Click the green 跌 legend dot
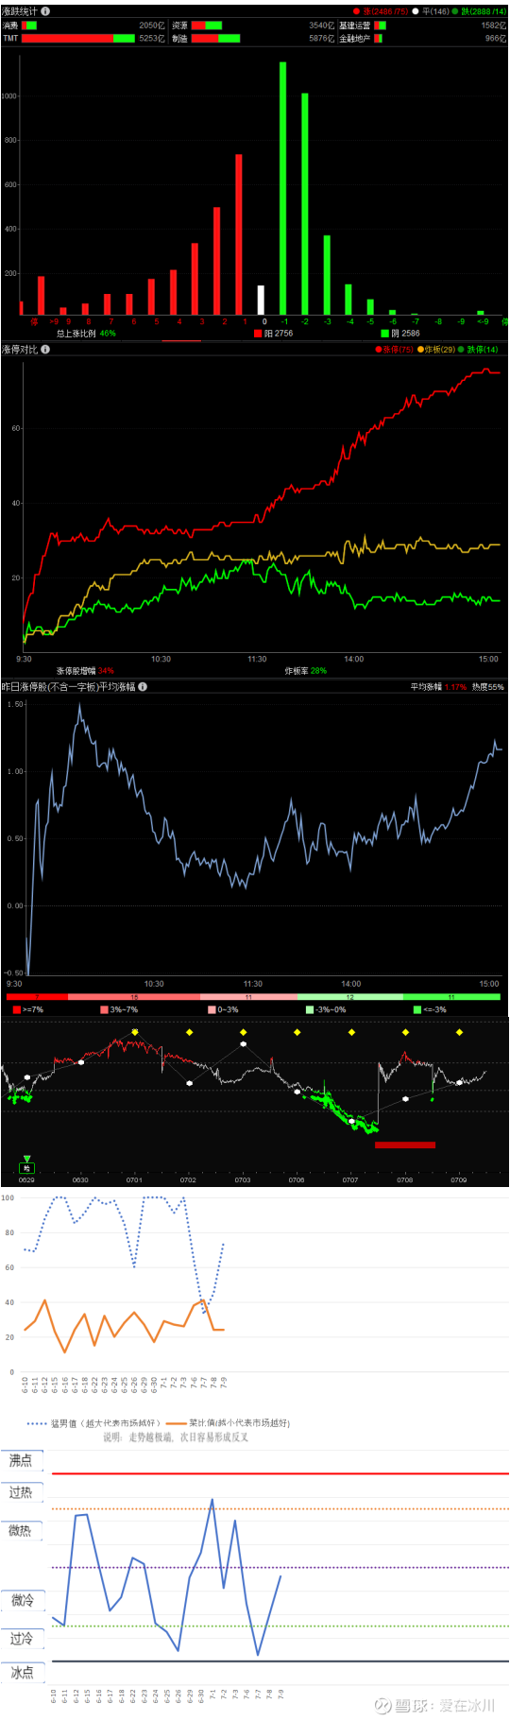The height and width of the screenshot is (1721, 510). click(x=455, y=11)
